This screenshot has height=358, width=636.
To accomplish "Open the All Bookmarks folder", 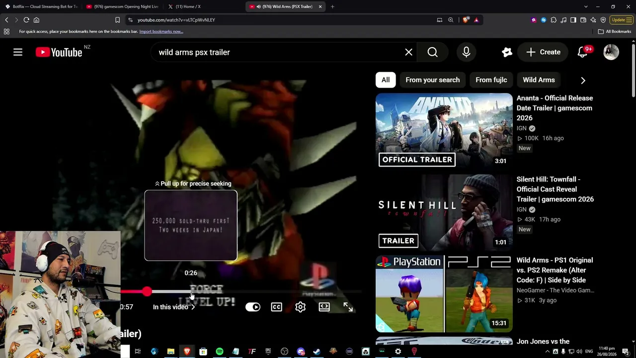I will (615, 31).
